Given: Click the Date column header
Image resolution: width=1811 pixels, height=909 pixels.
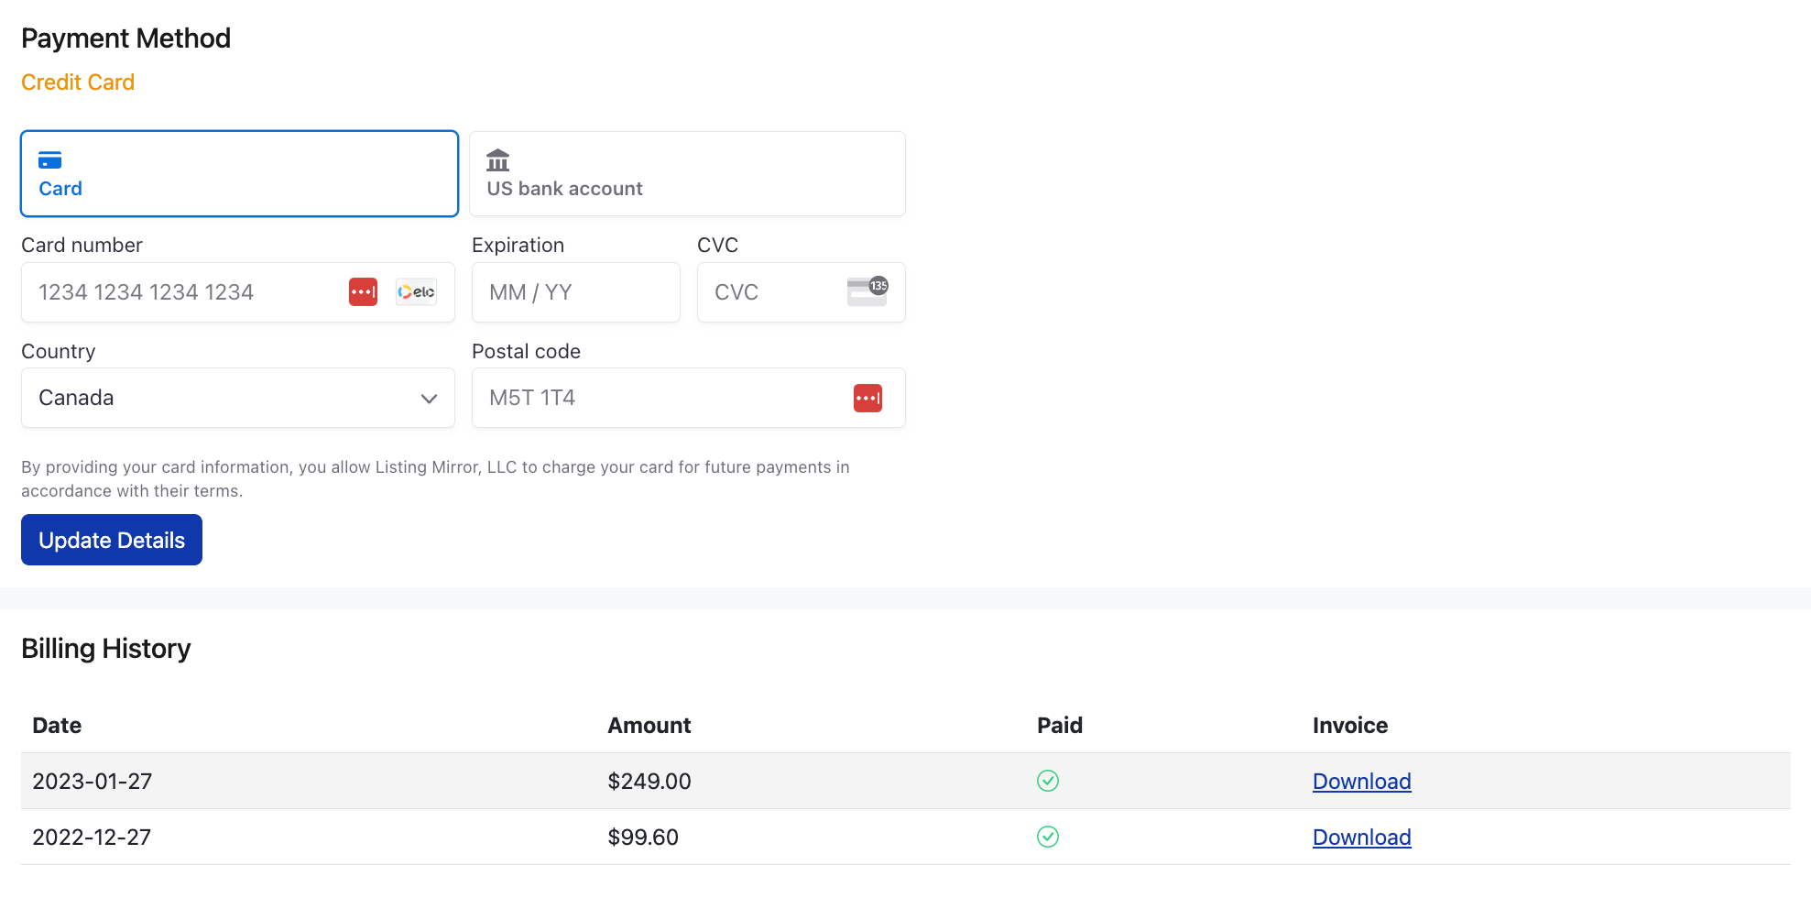Looking at the screenshot, I should 57,726.
